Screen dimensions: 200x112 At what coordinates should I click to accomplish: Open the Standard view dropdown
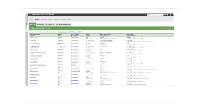[x=52, y=32]
